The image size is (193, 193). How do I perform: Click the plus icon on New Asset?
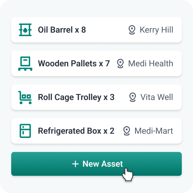tap(75, 164)
